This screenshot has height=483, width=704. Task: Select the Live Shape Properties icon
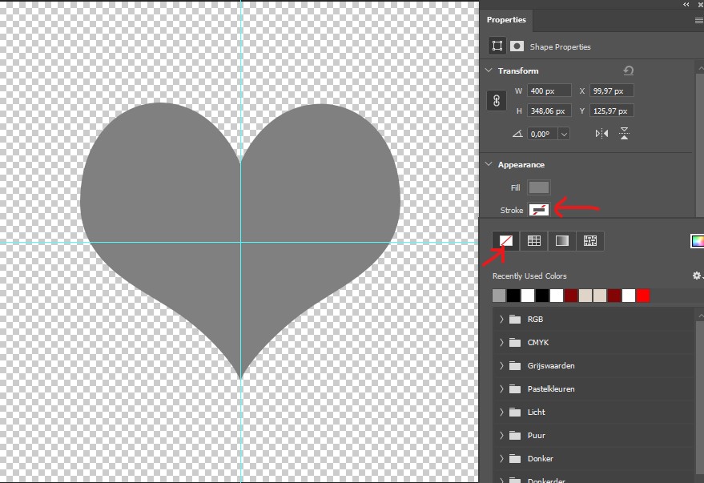coord(497,46)
